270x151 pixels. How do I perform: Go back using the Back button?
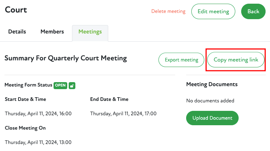pos(253,11)
